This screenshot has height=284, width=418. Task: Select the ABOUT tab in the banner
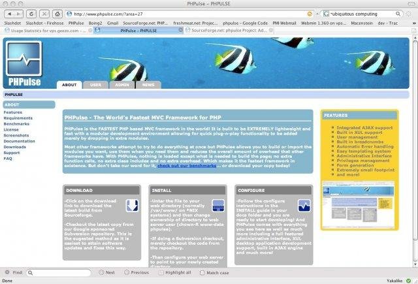click(69, 85)
